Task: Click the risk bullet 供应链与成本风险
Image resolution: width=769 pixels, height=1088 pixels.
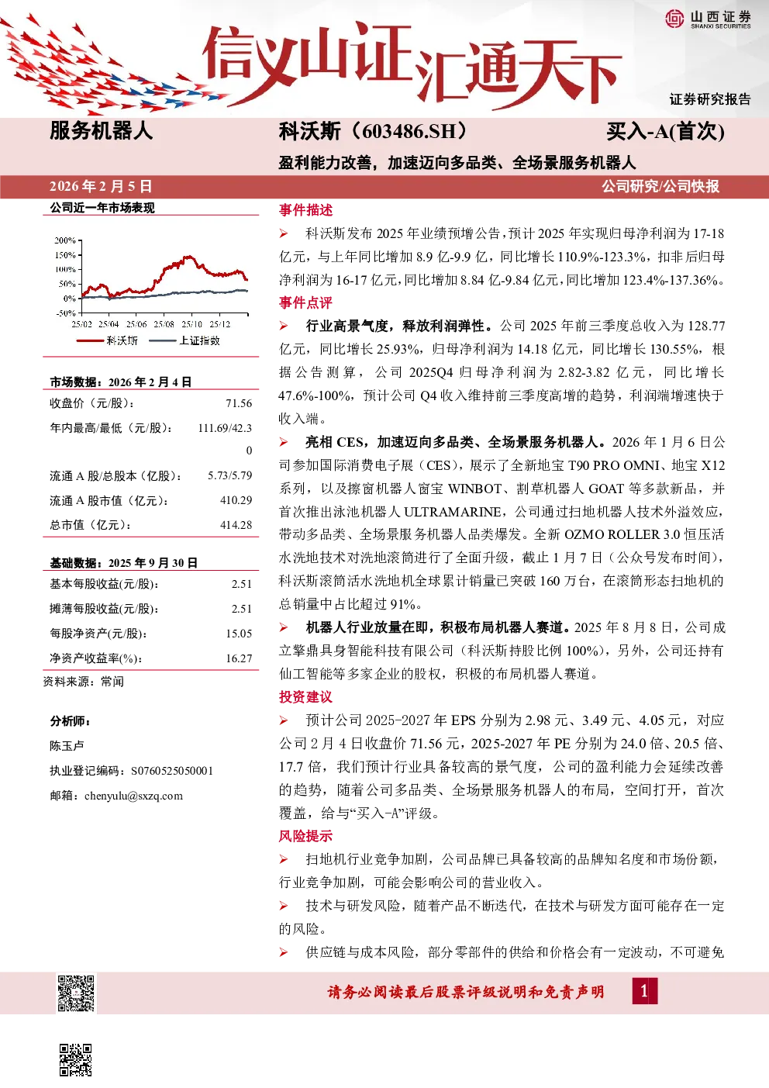Action: pos(502,952)
